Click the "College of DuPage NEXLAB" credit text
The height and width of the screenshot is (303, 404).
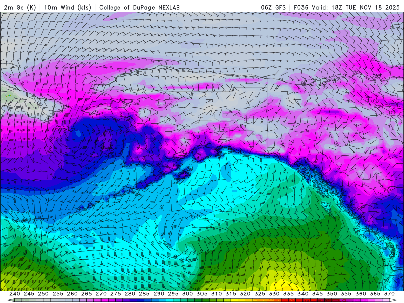pos(139,7)
